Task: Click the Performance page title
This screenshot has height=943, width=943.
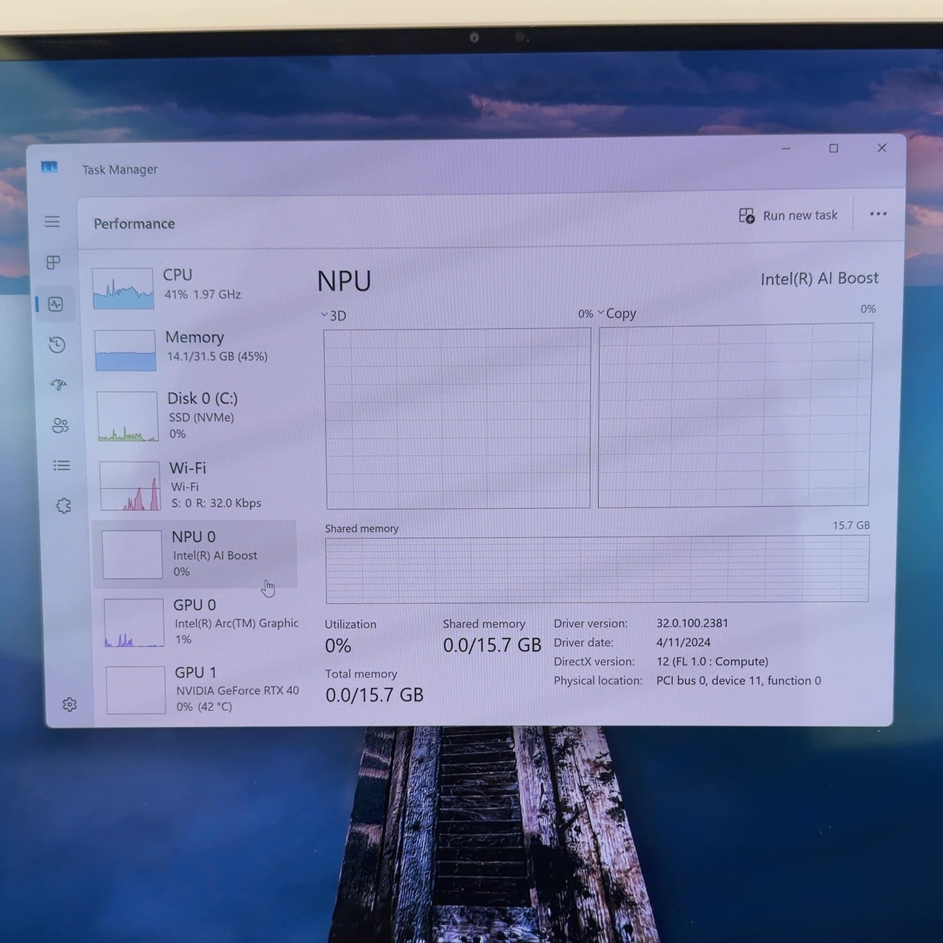Action: point(134,224)
